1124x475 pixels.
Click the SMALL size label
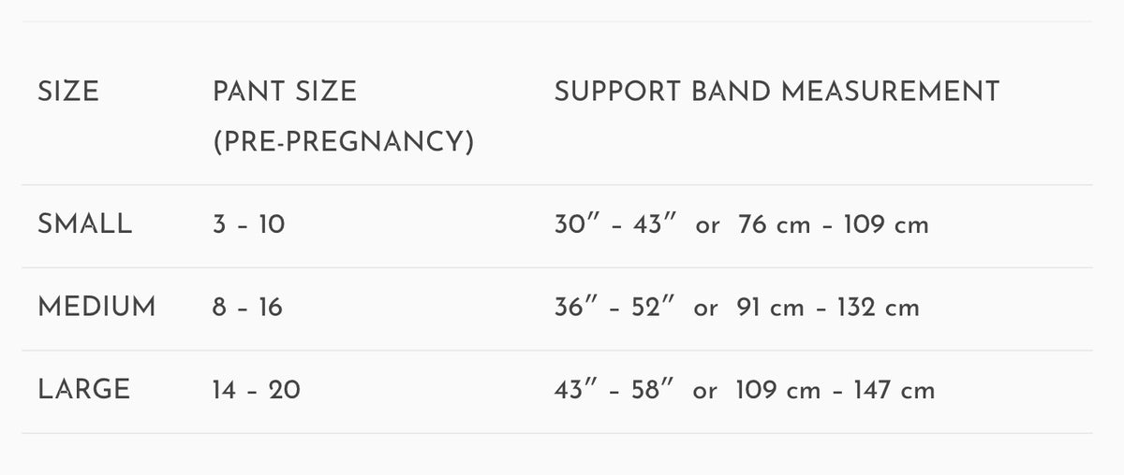pos(85,224)
